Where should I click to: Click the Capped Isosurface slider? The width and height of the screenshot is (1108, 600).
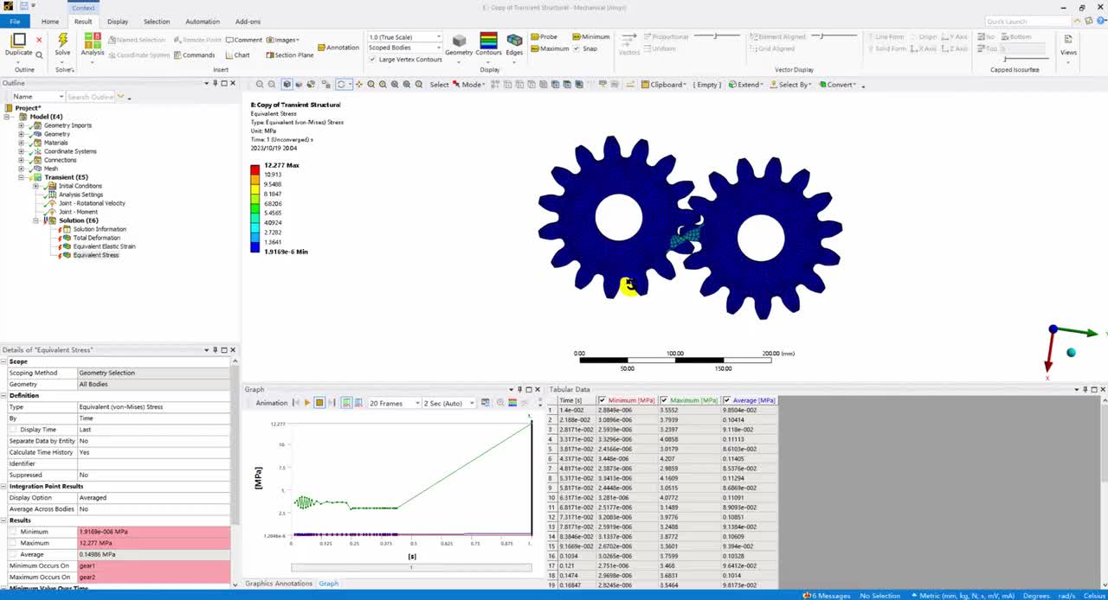1026,58
